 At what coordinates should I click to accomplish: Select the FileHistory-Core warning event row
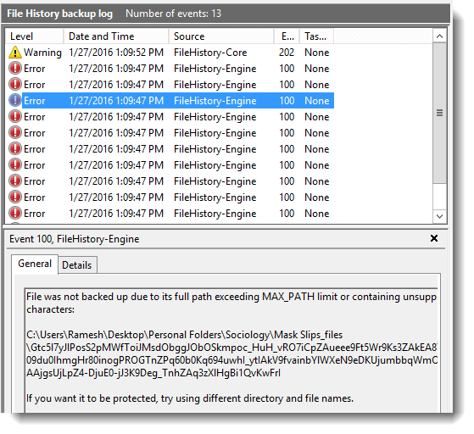click(x=170, y=53)
